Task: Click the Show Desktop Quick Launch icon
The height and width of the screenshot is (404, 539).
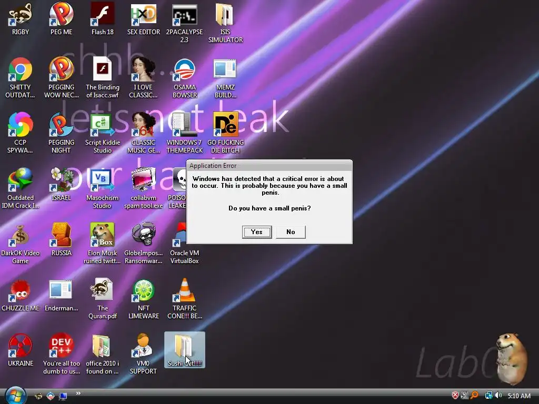Action: [63, 396]
